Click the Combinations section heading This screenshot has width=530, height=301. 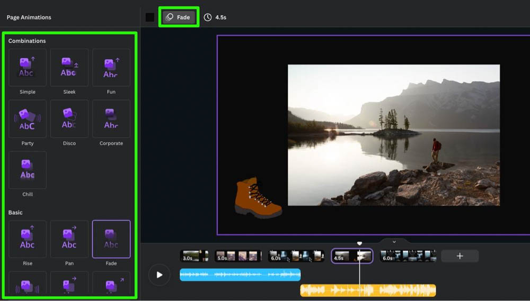pyautogui.click(x=27, y=41)
